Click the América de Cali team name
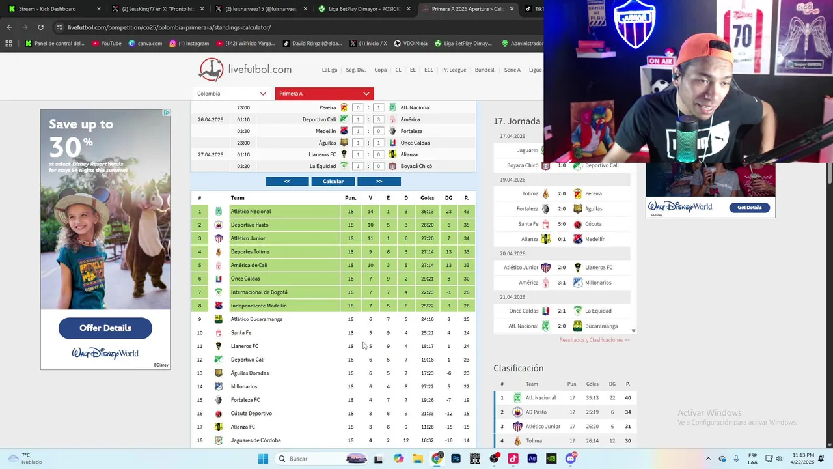This screenshot has height=469, width=833. (249, 265)
